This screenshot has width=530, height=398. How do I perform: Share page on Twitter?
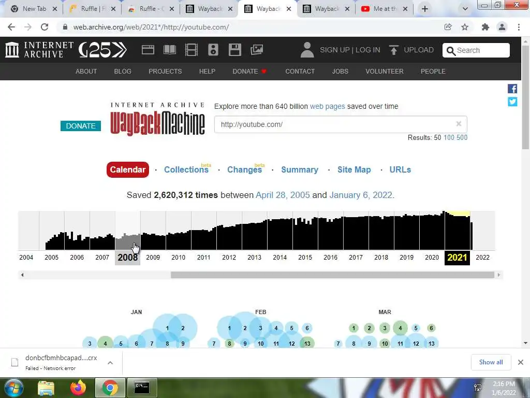pyautogui.click(x=512, y=102)
